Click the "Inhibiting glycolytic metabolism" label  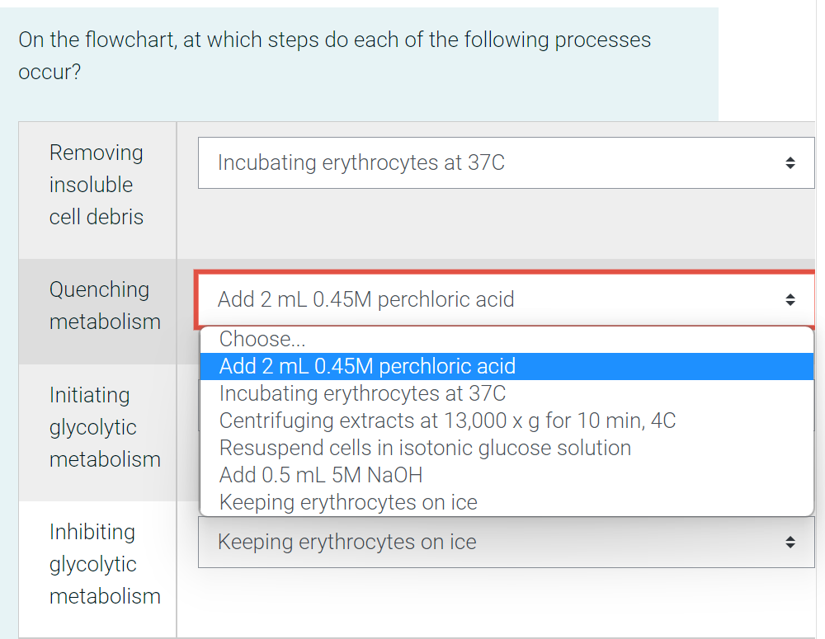(x=104, y=564)
